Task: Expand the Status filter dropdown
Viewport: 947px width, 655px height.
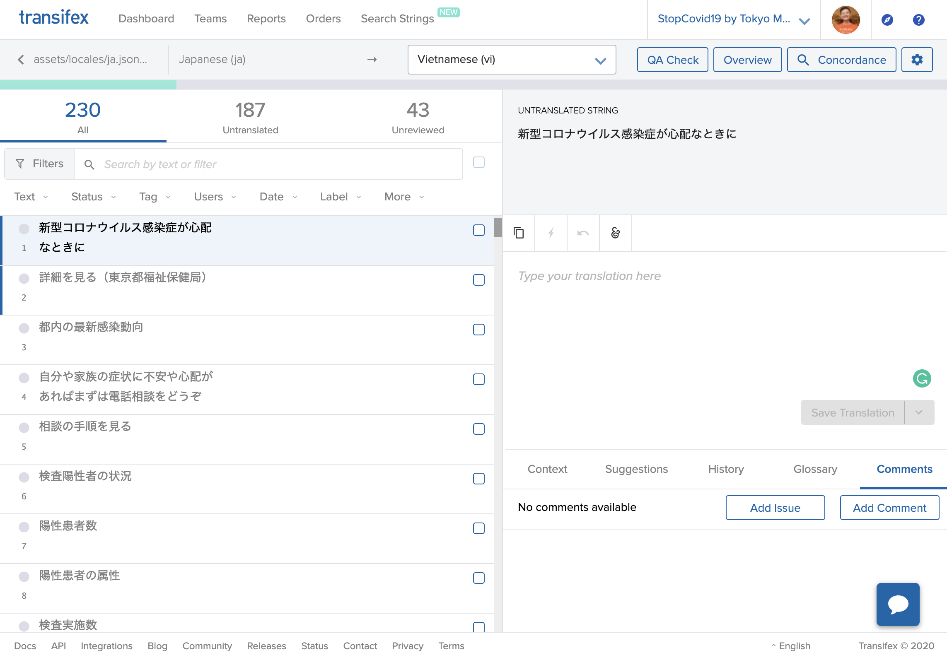Action: (x=94, y=197)
